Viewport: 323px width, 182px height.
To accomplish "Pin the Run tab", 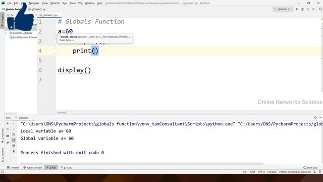I will (x=8, y=143).
